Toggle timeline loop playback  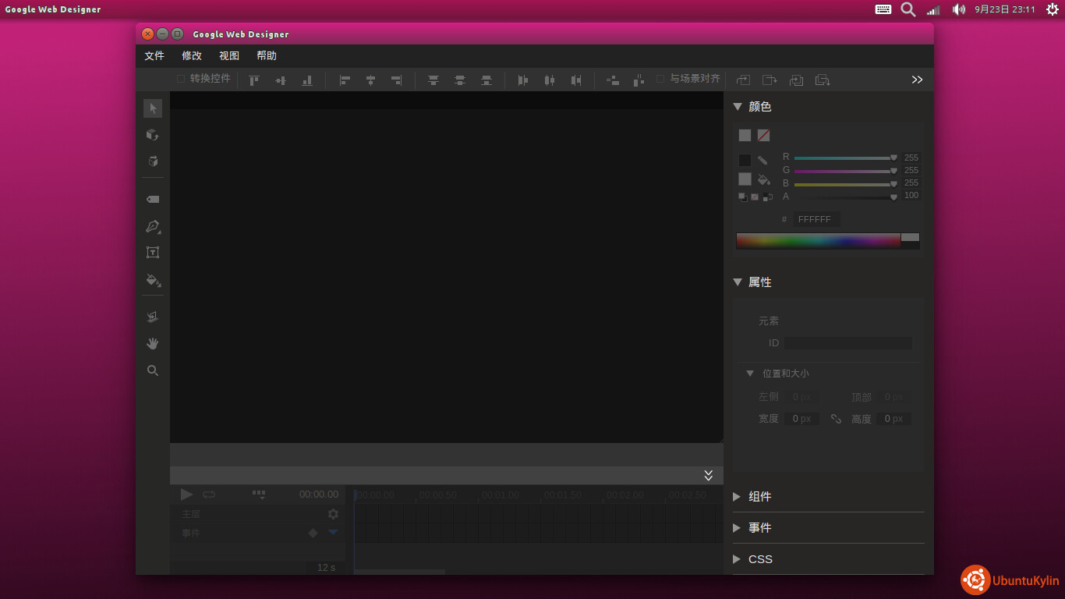(209, 494)
